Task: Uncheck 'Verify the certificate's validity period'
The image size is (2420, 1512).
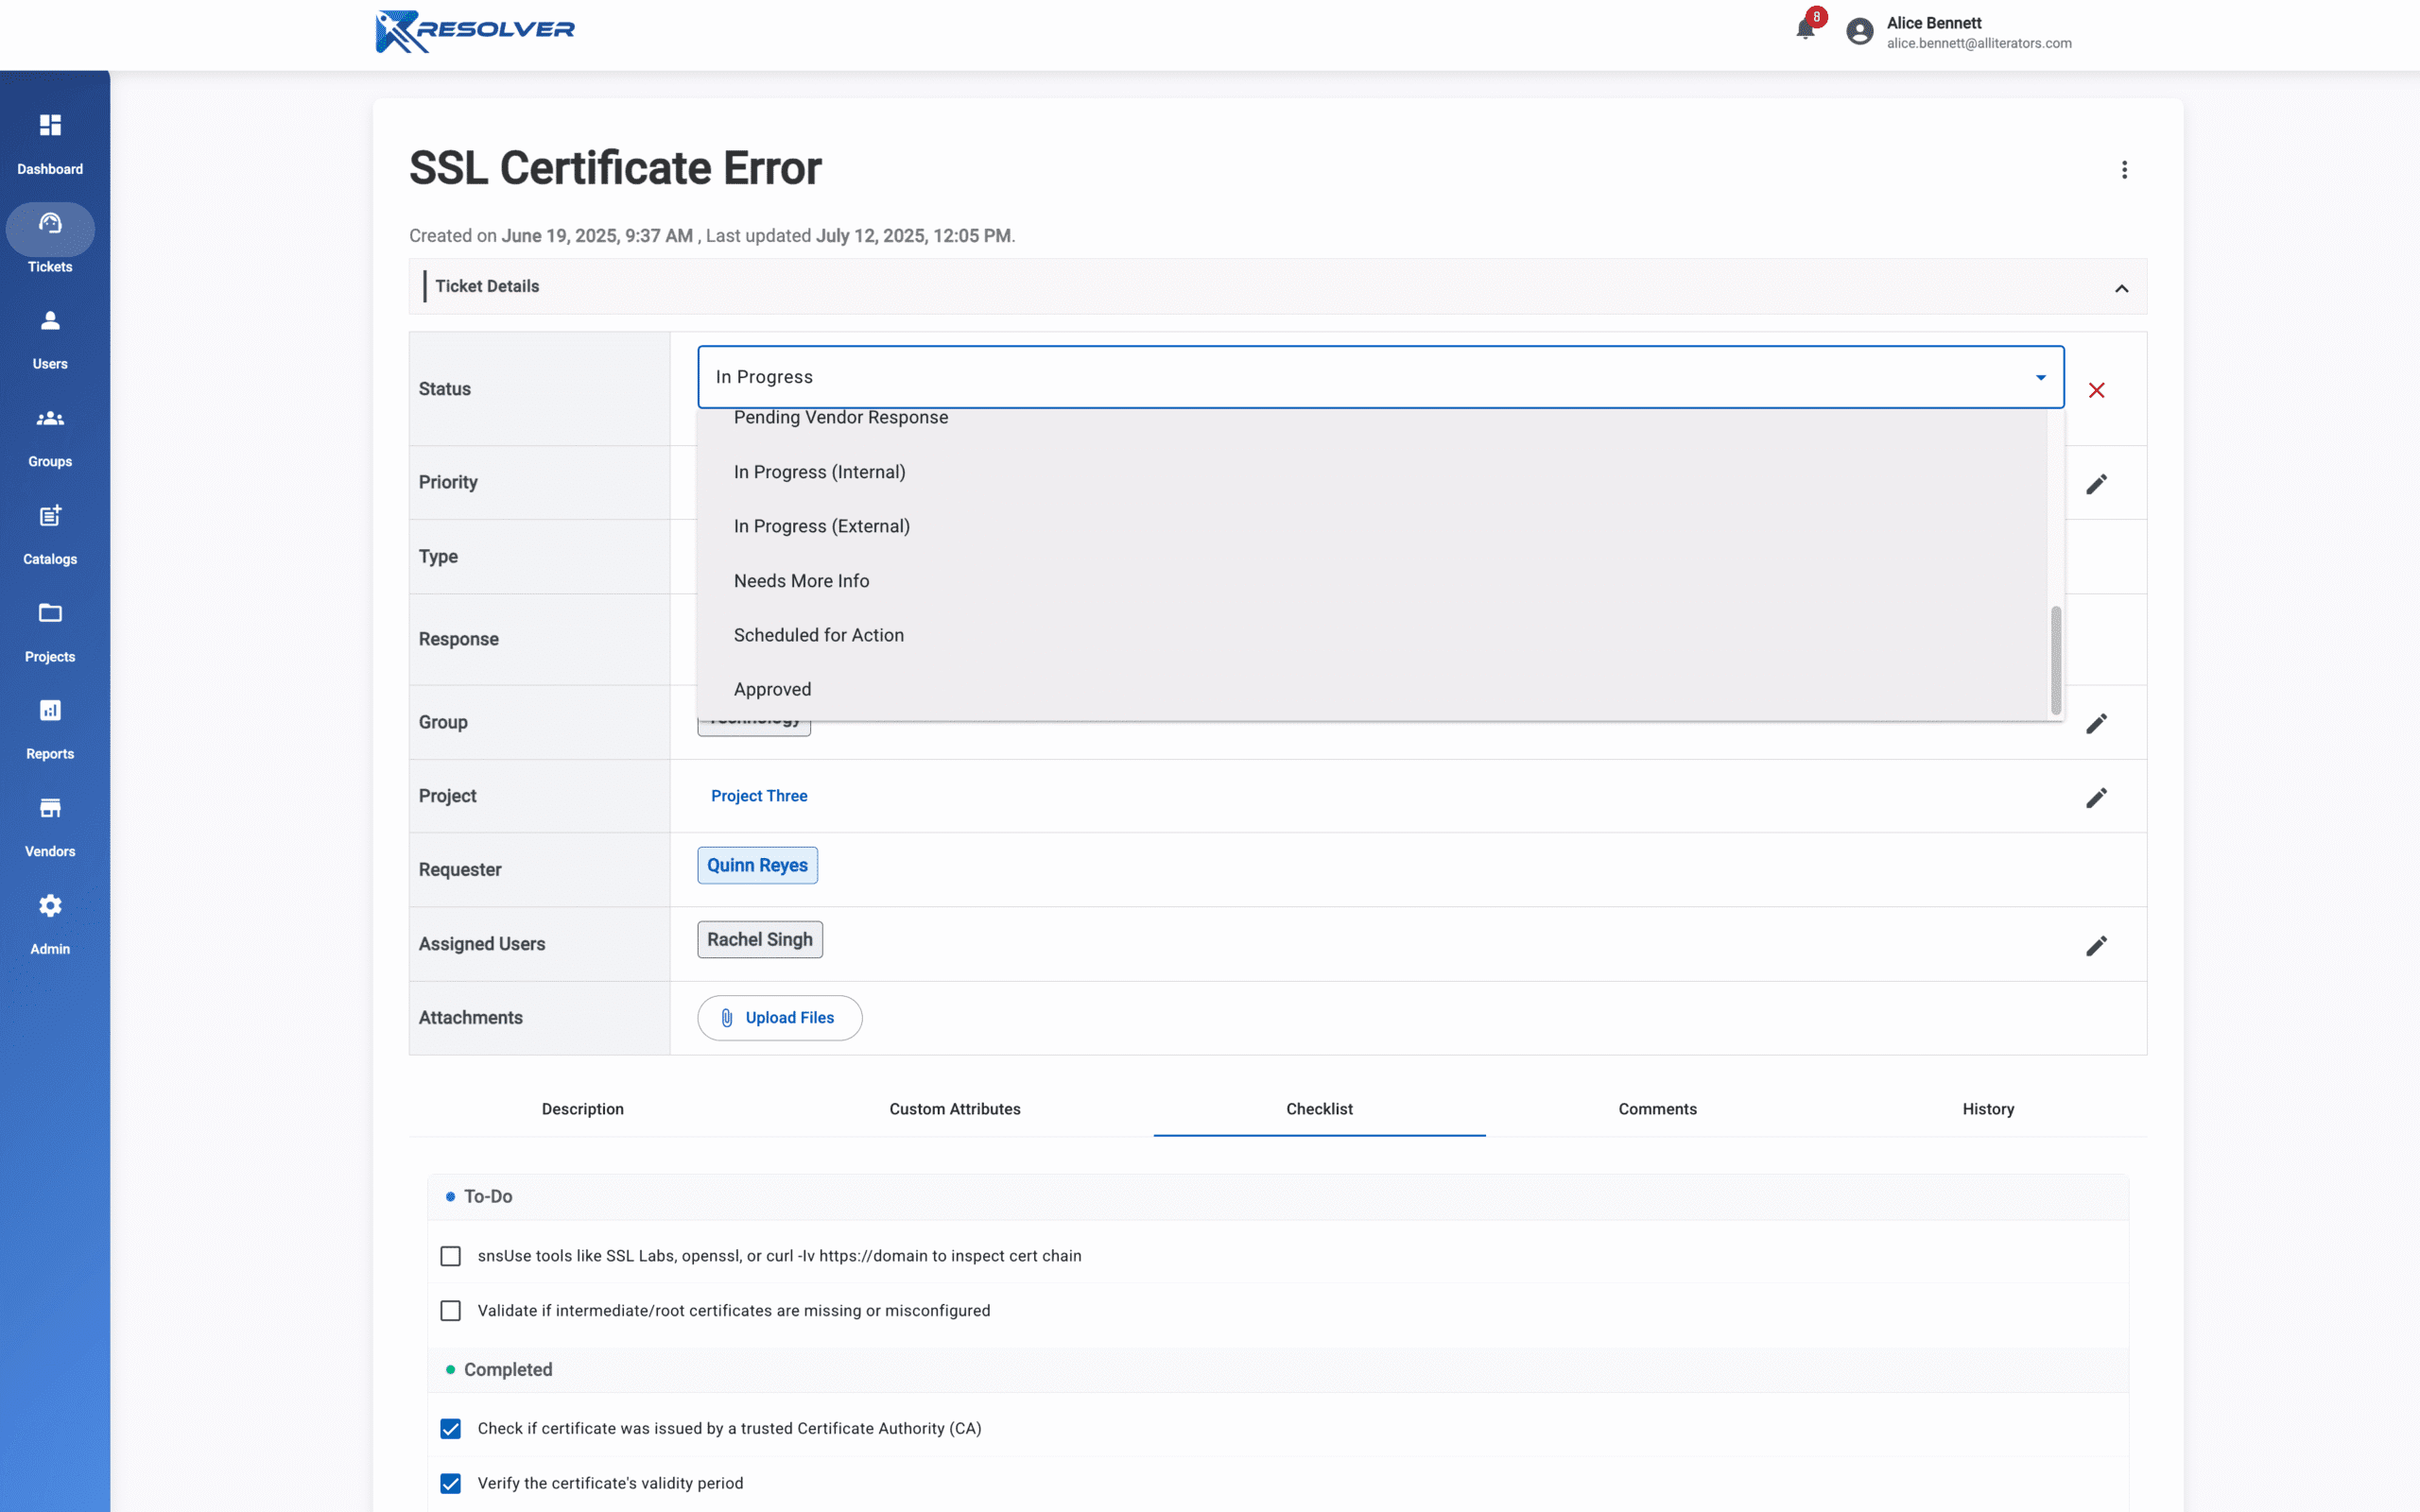Action: pyautogui.click(x=451, y=1484)
